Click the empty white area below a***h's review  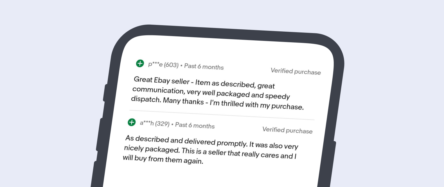(214, 176)
